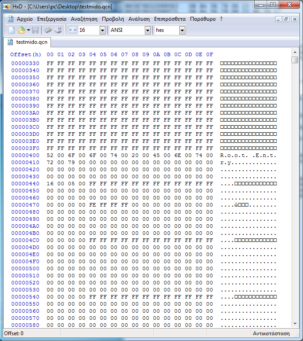Click the Open disk icon
Image resolution: width=303 pixels, height=341 pixels.
click(x=58, y=30)
